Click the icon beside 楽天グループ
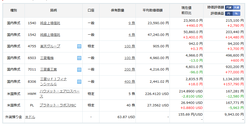 (x=79, y=46)
